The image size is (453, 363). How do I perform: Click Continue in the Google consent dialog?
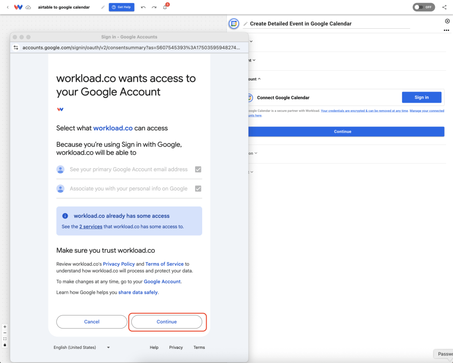tap(167, 322)
